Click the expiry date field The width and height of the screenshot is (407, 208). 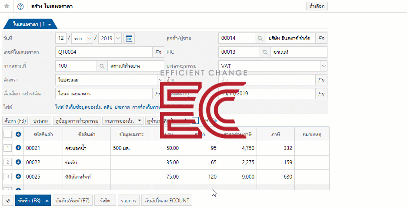click(x=267, y=94)
